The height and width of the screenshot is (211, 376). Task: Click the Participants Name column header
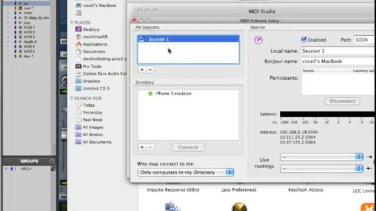coord(308,71)
